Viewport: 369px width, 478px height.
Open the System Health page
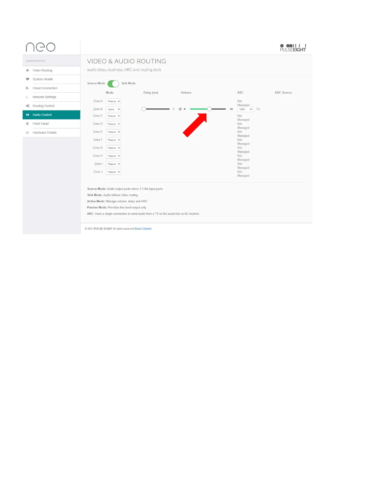51,79
